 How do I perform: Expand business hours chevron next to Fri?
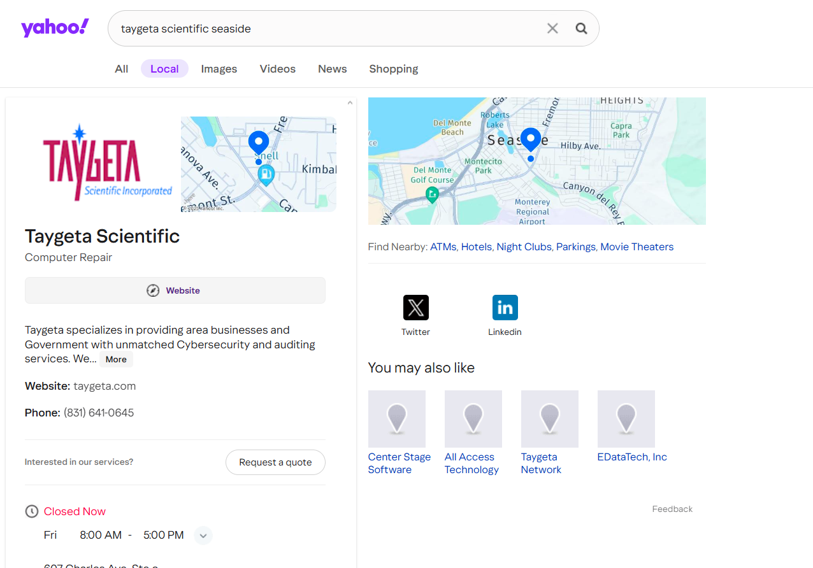(203, 536)
